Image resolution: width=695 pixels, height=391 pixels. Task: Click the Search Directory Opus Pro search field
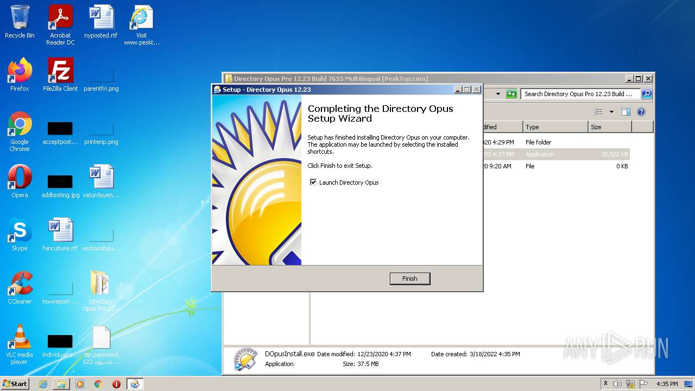click(x=580, y=94)
